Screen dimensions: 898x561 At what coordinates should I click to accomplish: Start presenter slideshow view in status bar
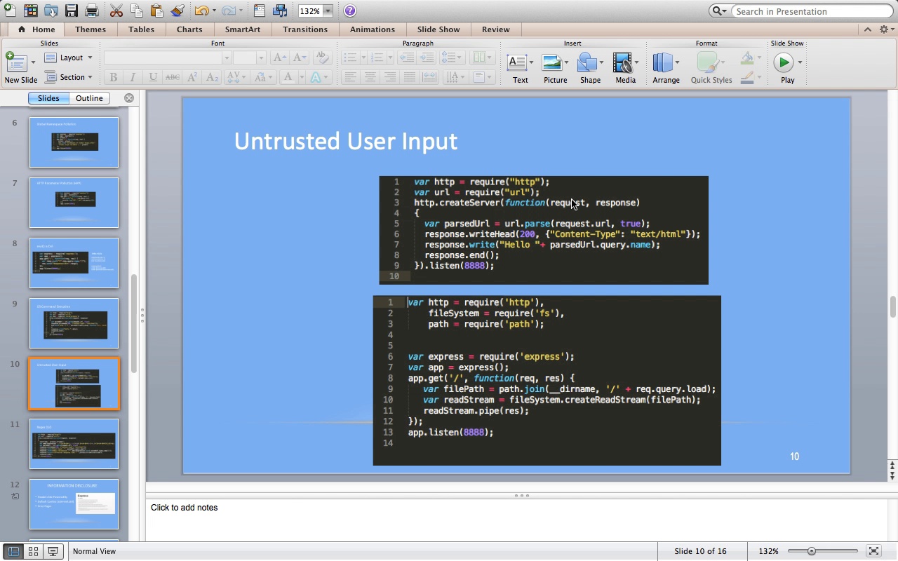[x=53, y=551]
